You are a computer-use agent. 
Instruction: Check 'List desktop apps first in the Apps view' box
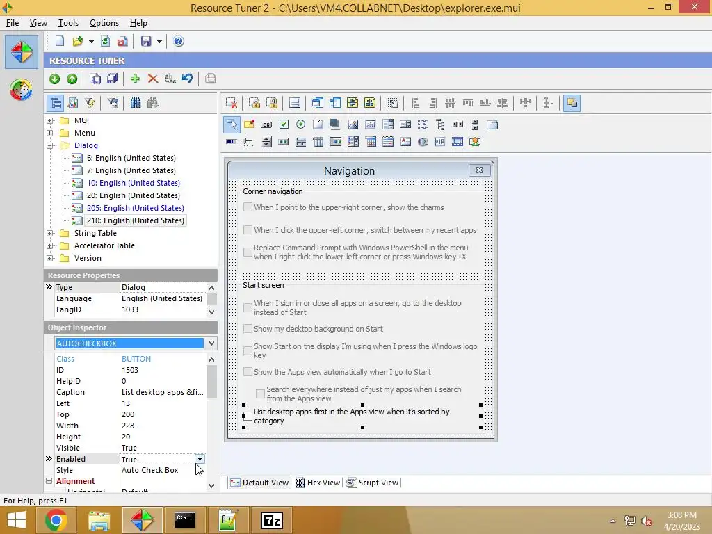pos(248,416)
